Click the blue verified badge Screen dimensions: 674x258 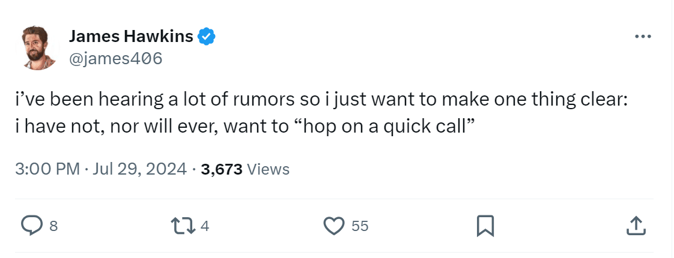[x=207, y=37]
